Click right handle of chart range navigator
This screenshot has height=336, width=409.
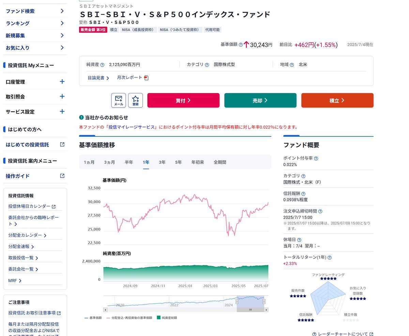click(264, 301)
